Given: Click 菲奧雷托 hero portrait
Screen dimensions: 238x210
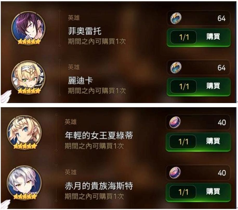Looking at the screenshot, I should [28, 28].
